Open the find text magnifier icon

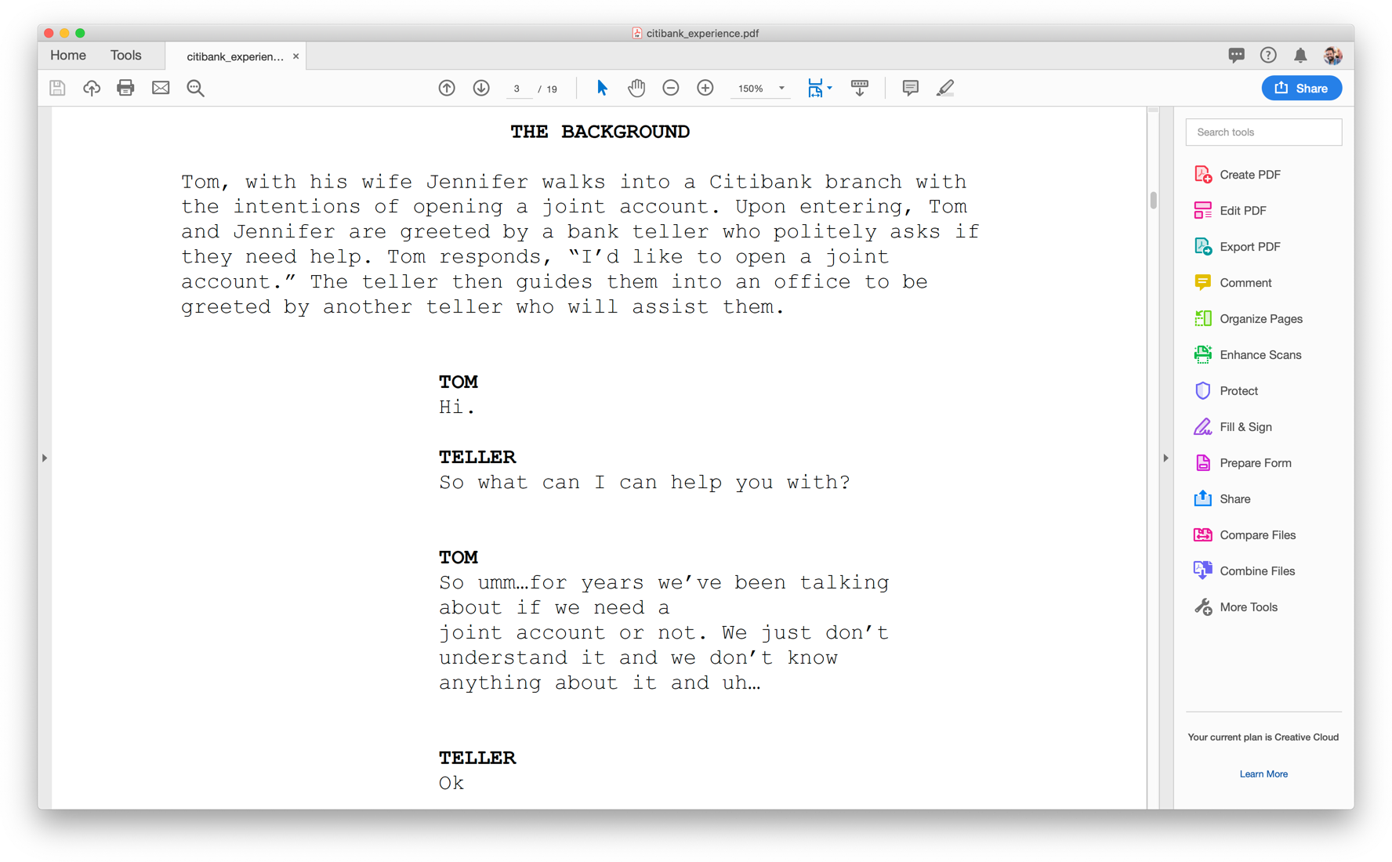coord(196,88)
